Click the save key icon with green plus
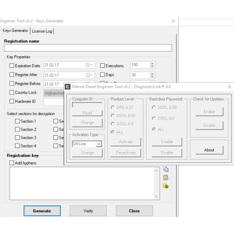 (x=166, y=186)
